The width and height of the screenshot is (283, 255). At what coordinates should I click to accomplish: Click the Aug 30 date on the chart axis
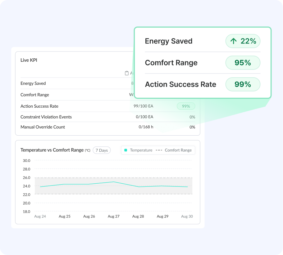coord(187,216)
